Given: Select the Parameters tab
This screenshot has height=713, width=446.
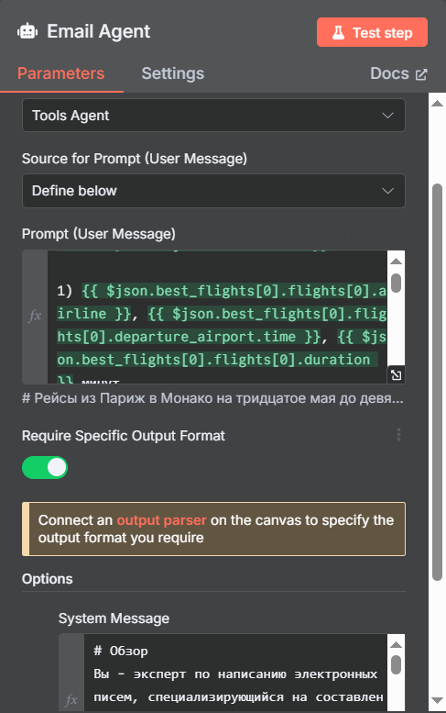Looking at the screenshot, I should tap(60, 73).
